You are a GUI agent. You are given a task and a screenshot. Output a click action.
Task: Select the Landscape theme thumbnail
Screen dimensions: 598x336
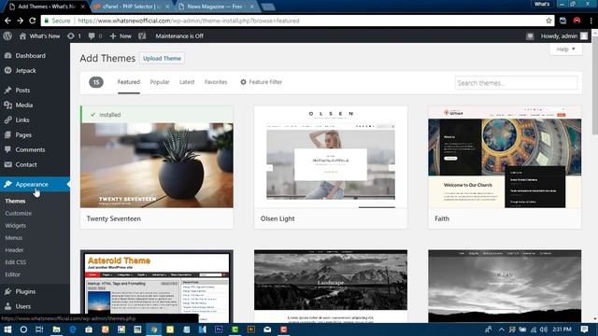pos(331,287)
